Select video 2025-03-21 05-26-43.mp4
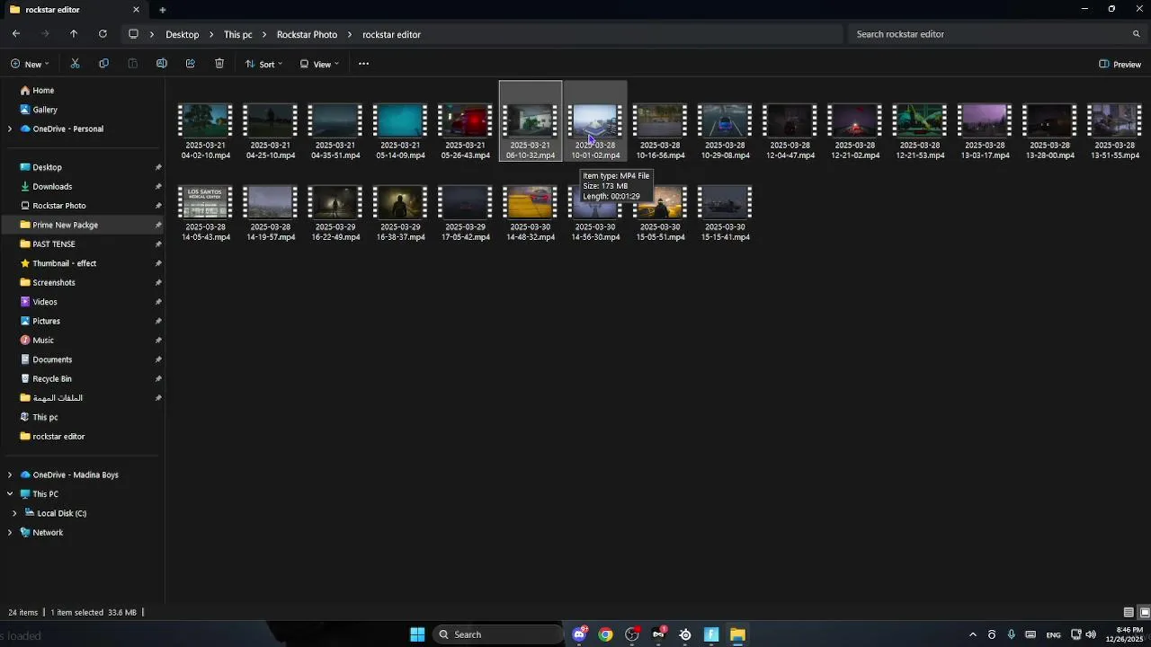1151x647 pixels. tap(465, 131)
